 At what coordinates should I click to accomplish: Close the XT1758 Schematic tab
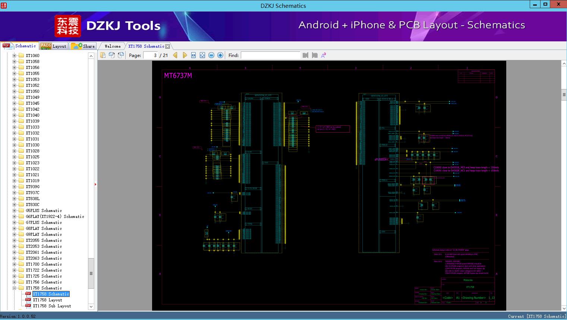tap(168, 46)
